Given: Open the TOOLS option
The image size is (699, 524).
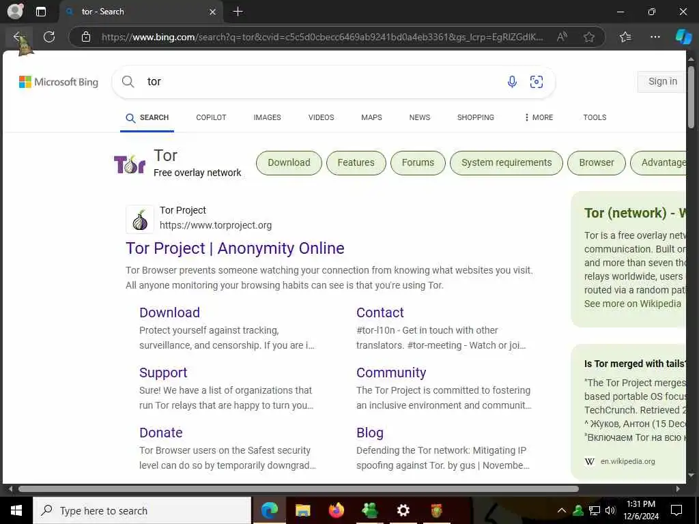Looking at the screenshot, I should pos(595,117).
